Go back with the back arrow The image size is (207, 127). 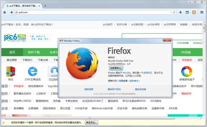coord(12,12)
